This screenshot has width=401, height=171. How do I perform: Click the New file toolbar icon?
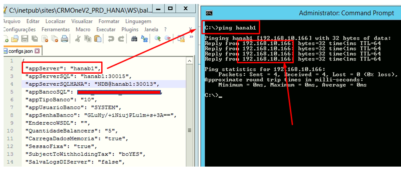click(6, 39)
